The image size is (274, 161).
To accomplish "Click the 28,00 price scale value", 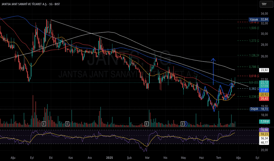I will (264, 45).
